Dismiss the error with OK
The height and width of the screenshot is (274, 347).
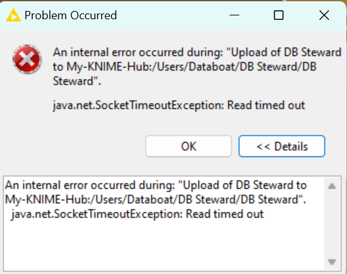[189, 146]
